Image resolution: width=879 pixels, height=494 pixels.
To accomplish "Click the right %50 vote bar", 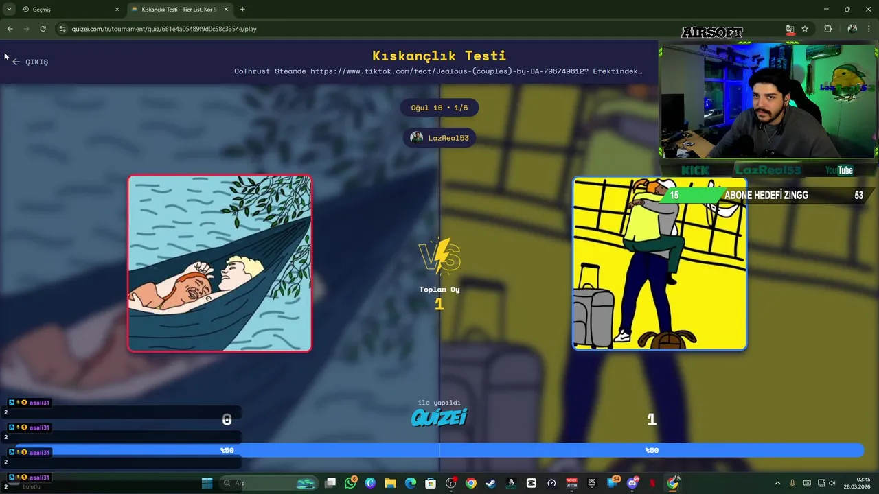I will click(652, 450).
